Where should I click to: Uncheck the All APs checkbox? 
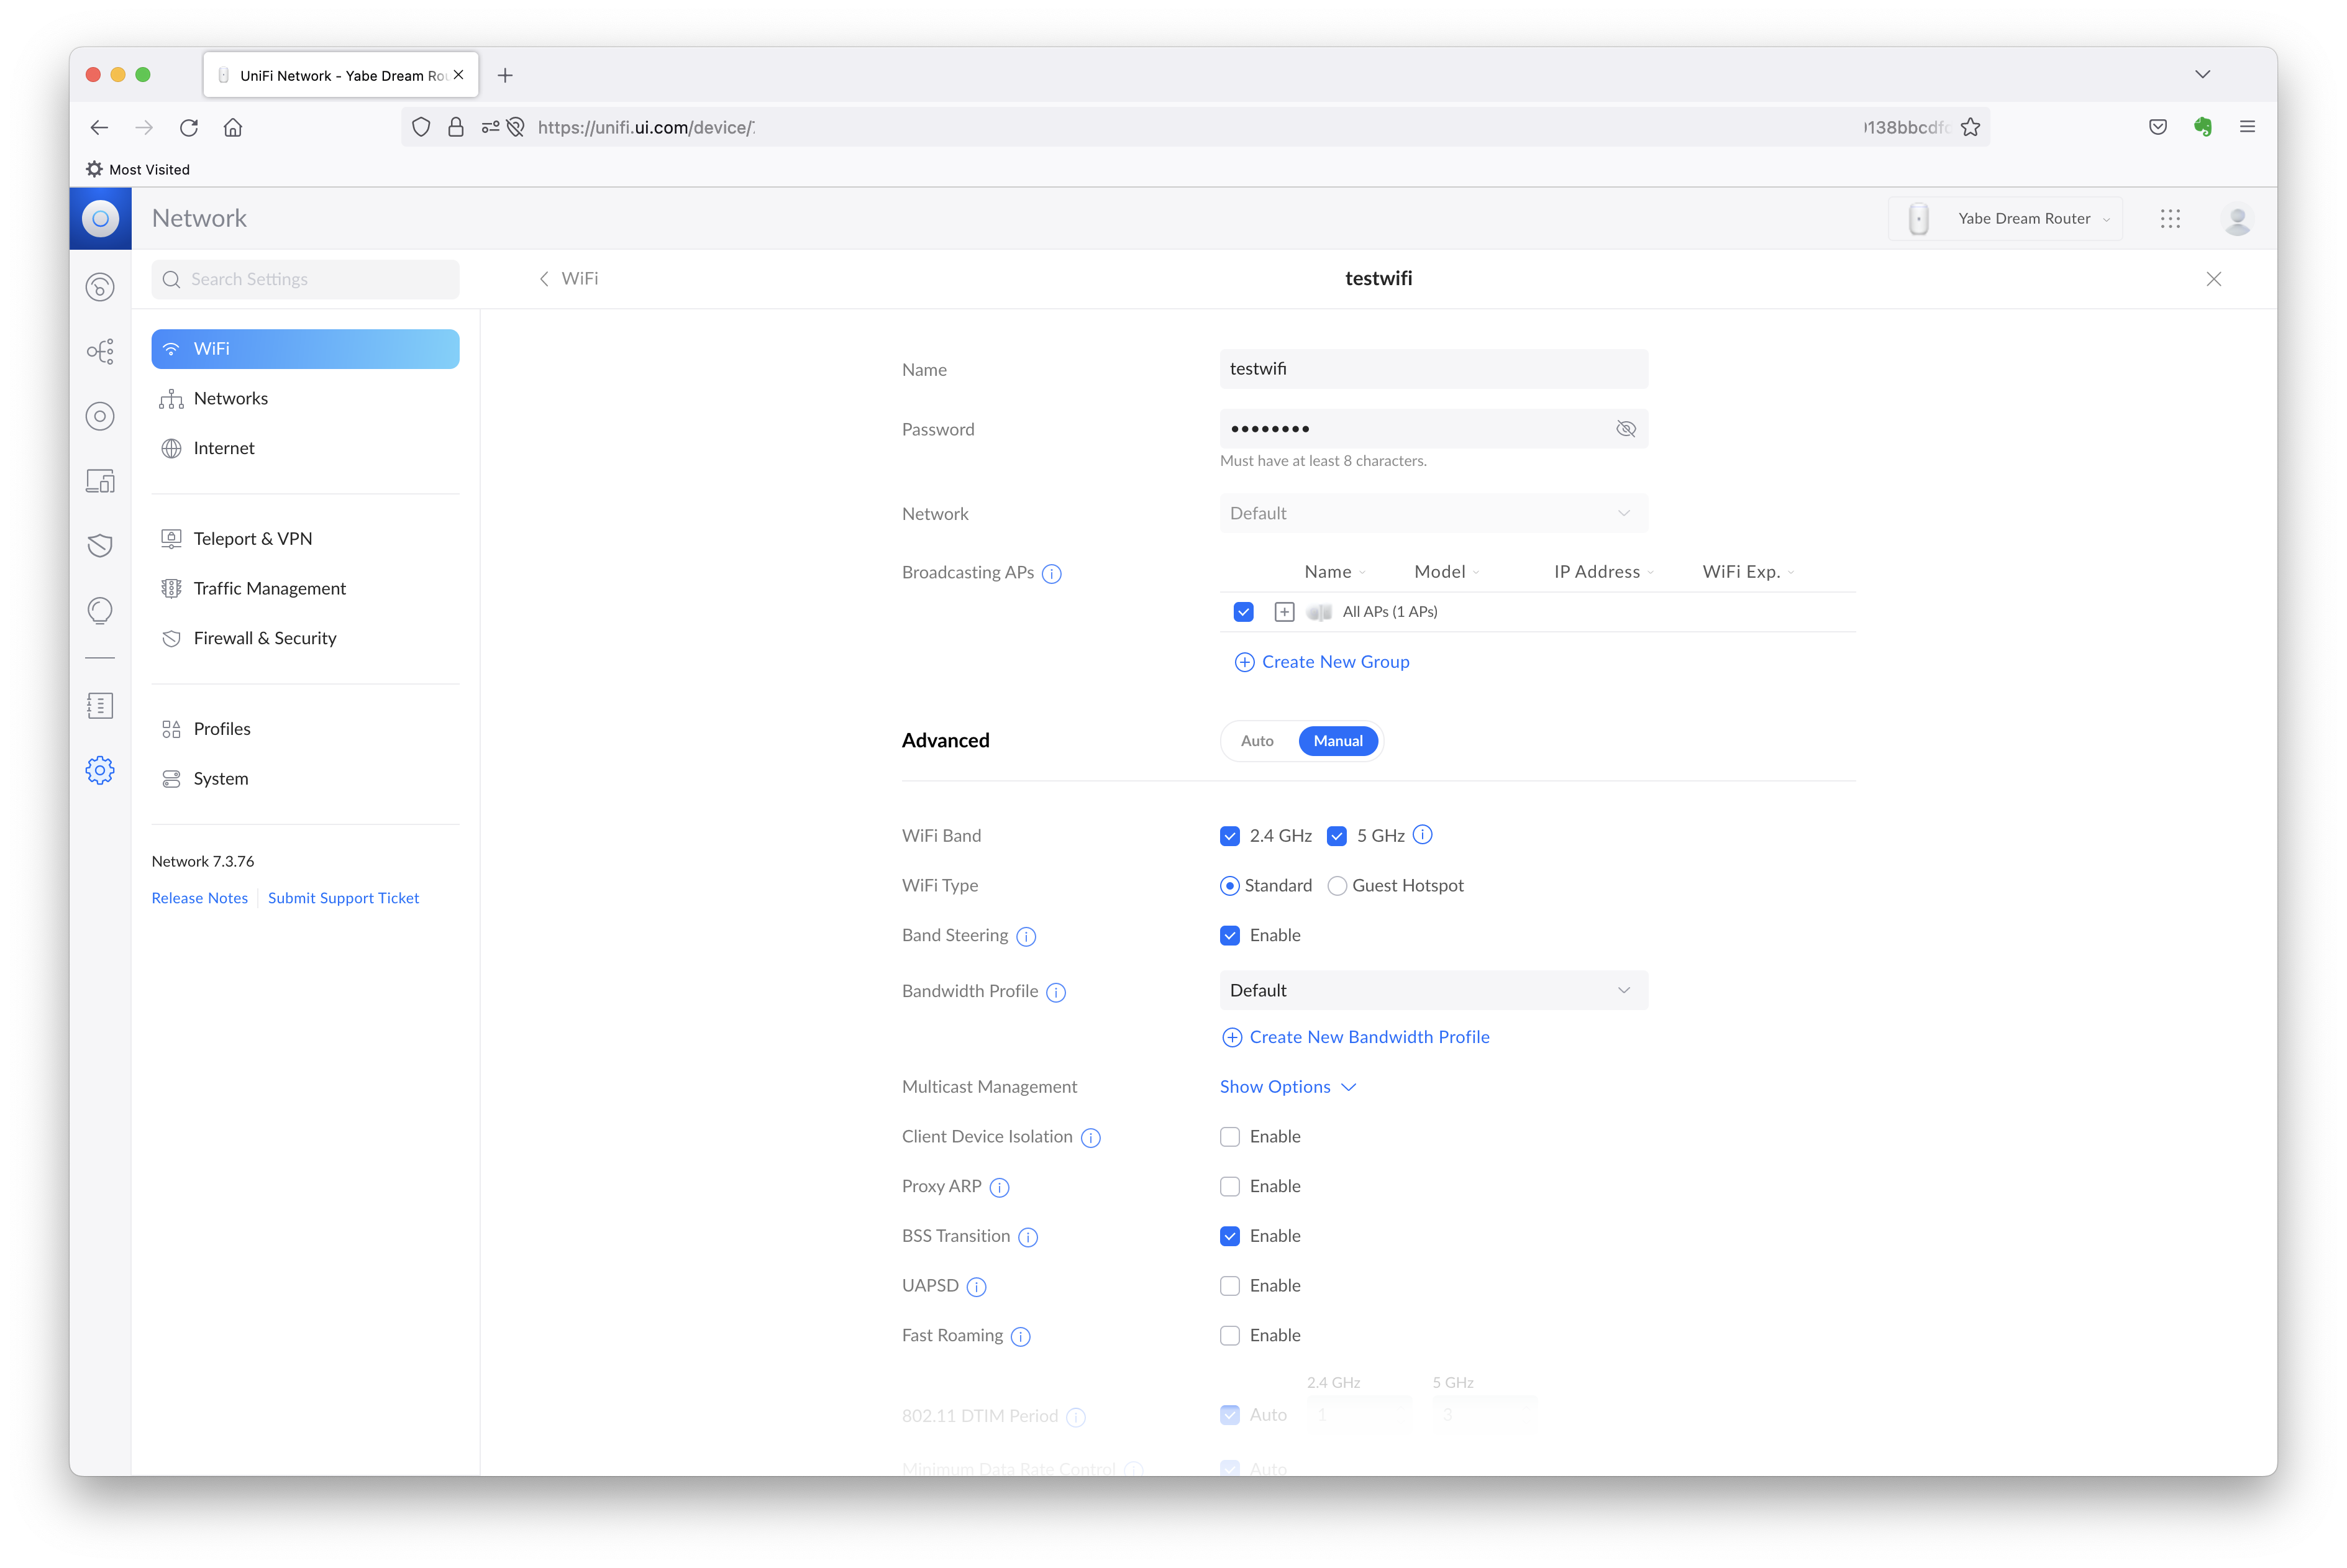(x=1243, y=612)
